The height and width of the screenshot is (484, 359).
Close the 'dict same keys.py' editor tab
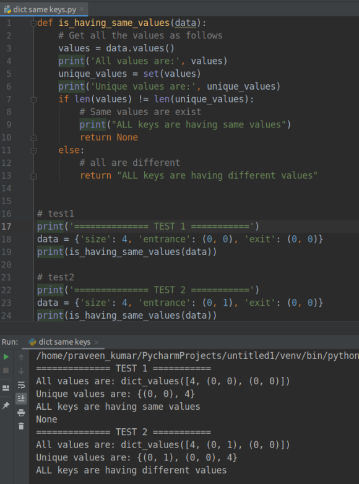[82, 9]
